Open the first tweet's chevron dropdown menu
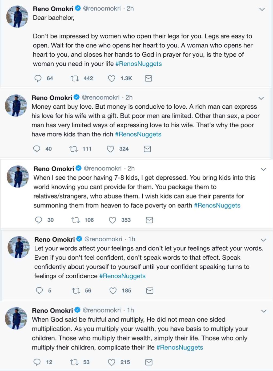 tap(262, 9)
